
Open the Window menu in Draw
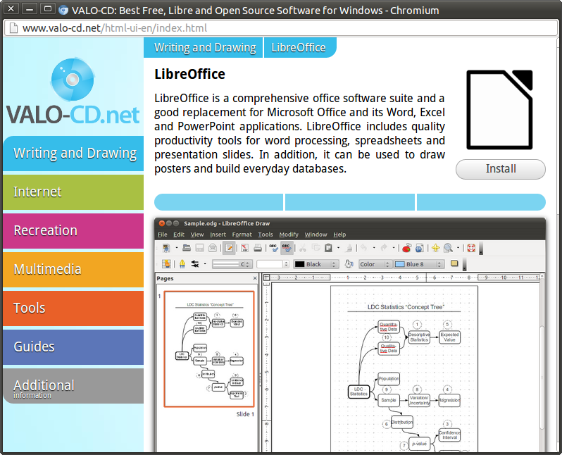[x=316, y=235]
